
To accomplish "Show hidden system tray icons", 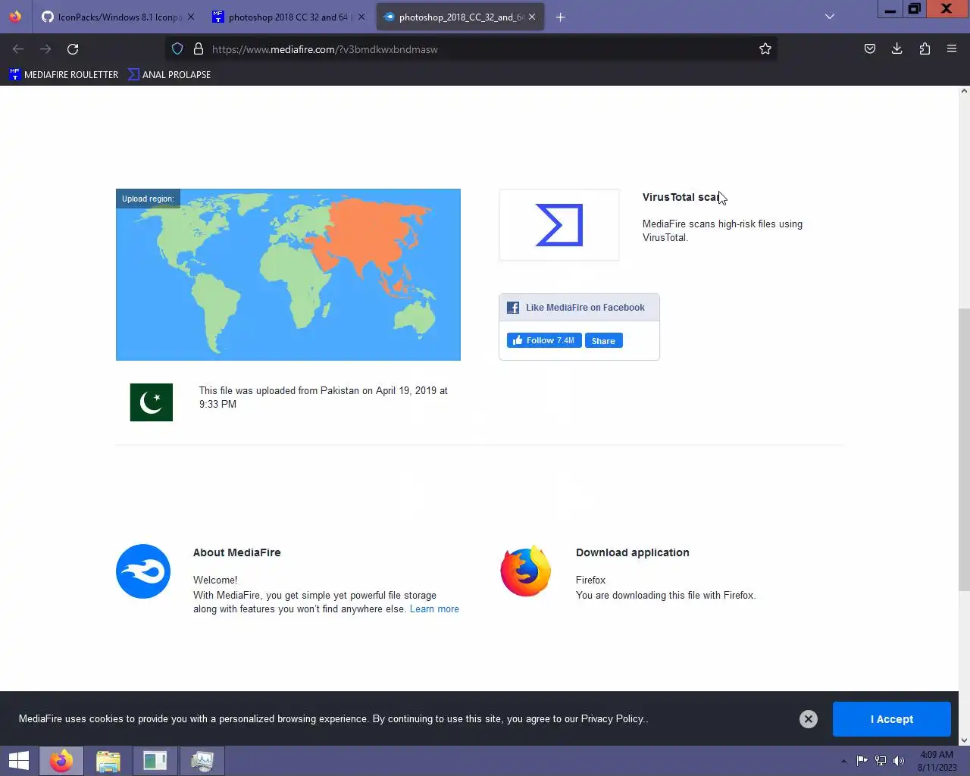I will click(843, 761).
